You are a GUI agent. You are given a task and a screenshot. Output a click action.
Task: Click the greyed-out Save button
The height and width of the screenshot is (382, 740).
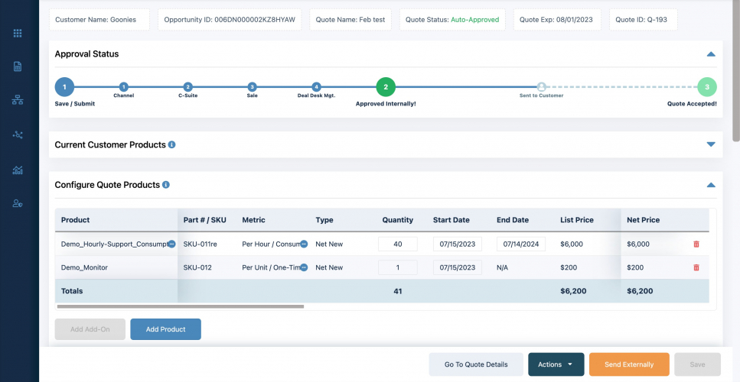click(x=697, y=364)
